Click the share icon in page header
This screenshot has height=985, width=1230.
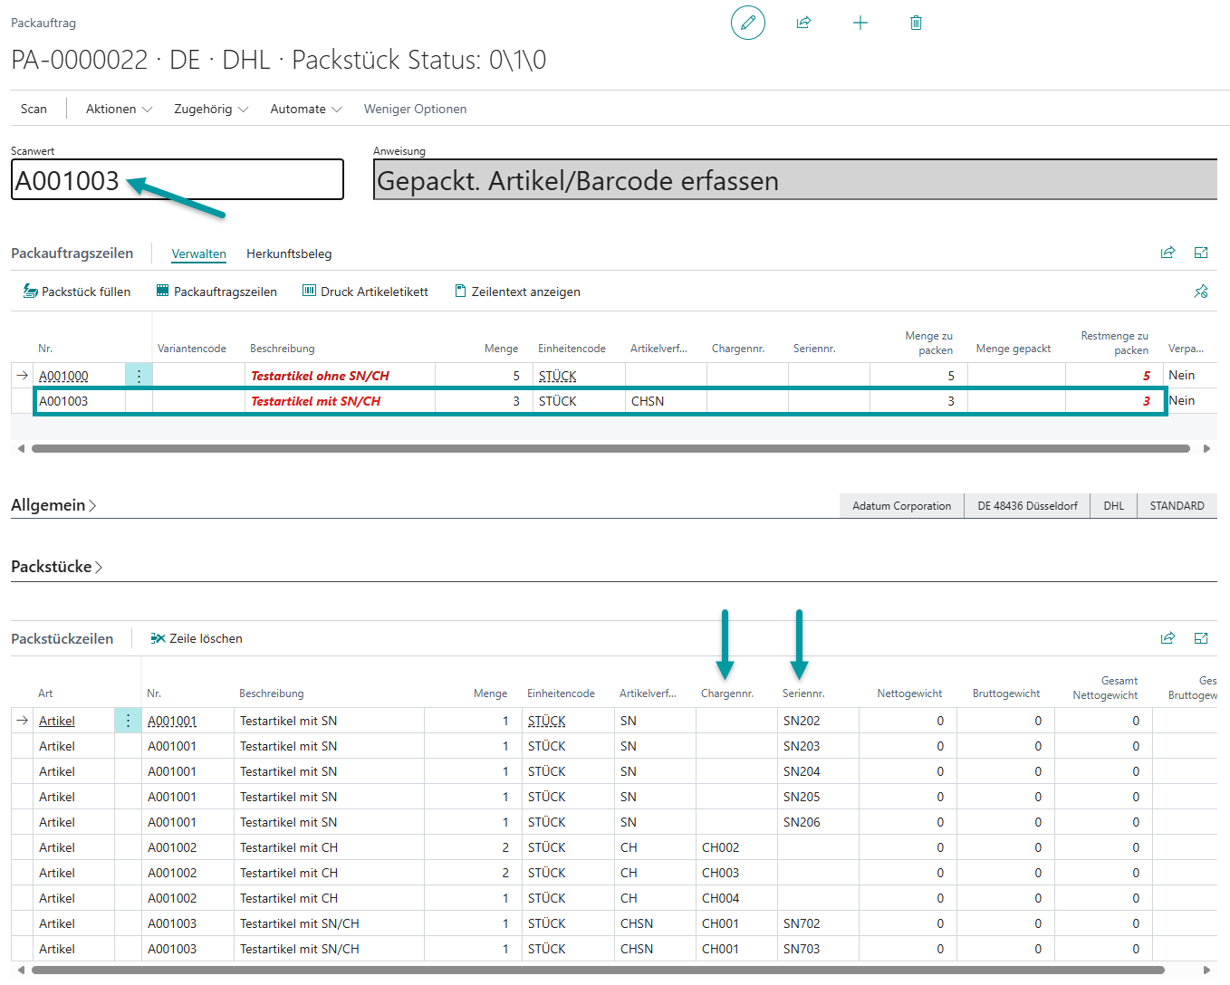(x=803, y=23)
